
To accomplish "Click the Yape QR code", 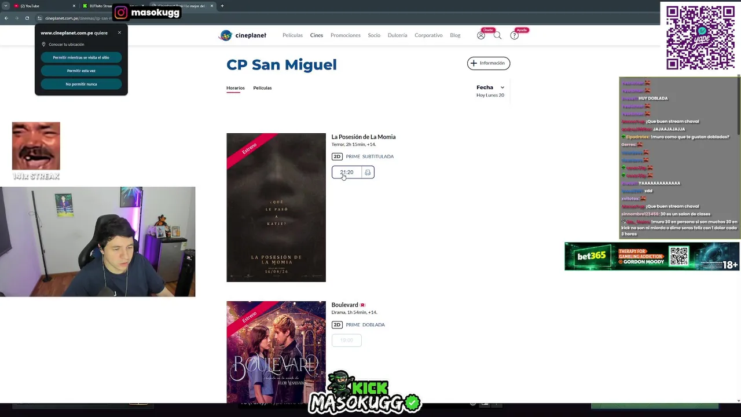I will point(700,38).
